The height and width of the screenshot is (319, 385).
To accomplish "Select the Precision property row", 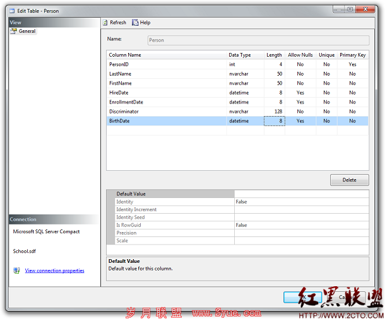I will pyautogui.click(x=242, y=233).
